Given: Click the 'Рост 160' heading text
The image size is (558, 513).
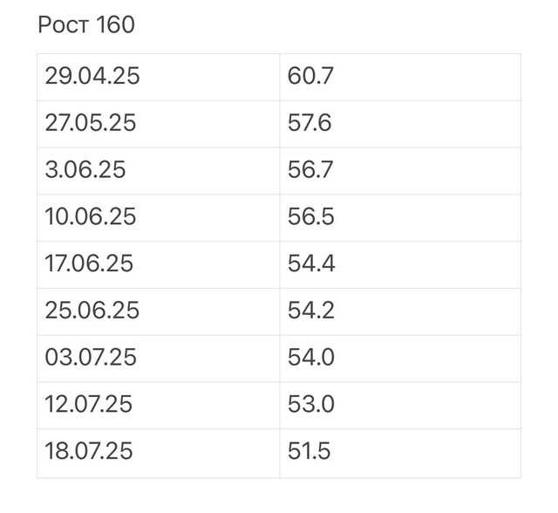Looking at the screenshot, I should click(86, 24).
